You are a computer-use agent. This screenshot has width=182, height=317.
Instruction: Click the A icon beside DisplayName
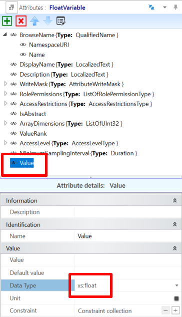click(13, 65)
